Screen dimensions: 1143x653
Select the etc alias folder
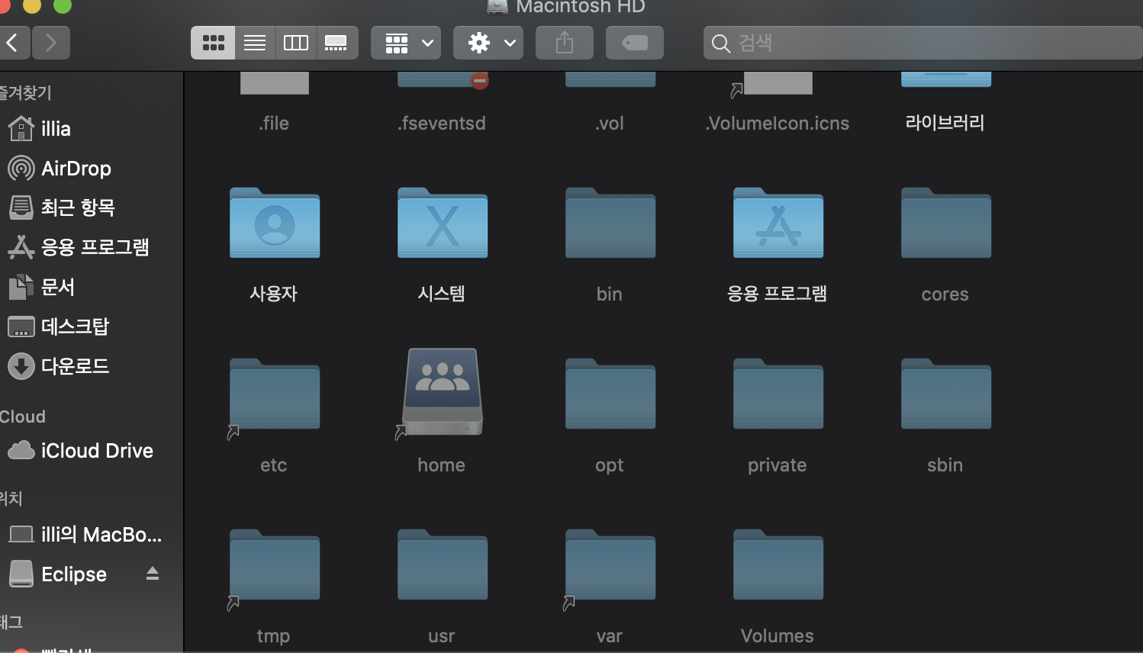pyautogui.click(x=275, y=394)
